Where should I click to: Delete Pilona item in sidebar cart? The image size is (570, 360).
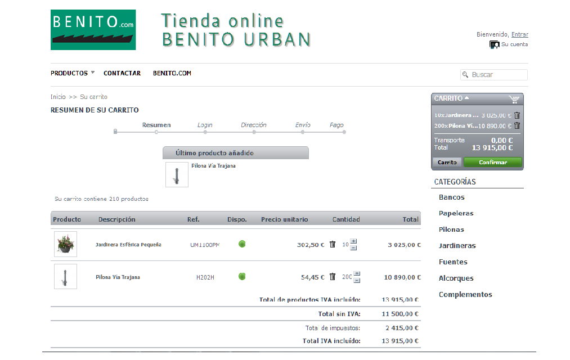[517, 125]
